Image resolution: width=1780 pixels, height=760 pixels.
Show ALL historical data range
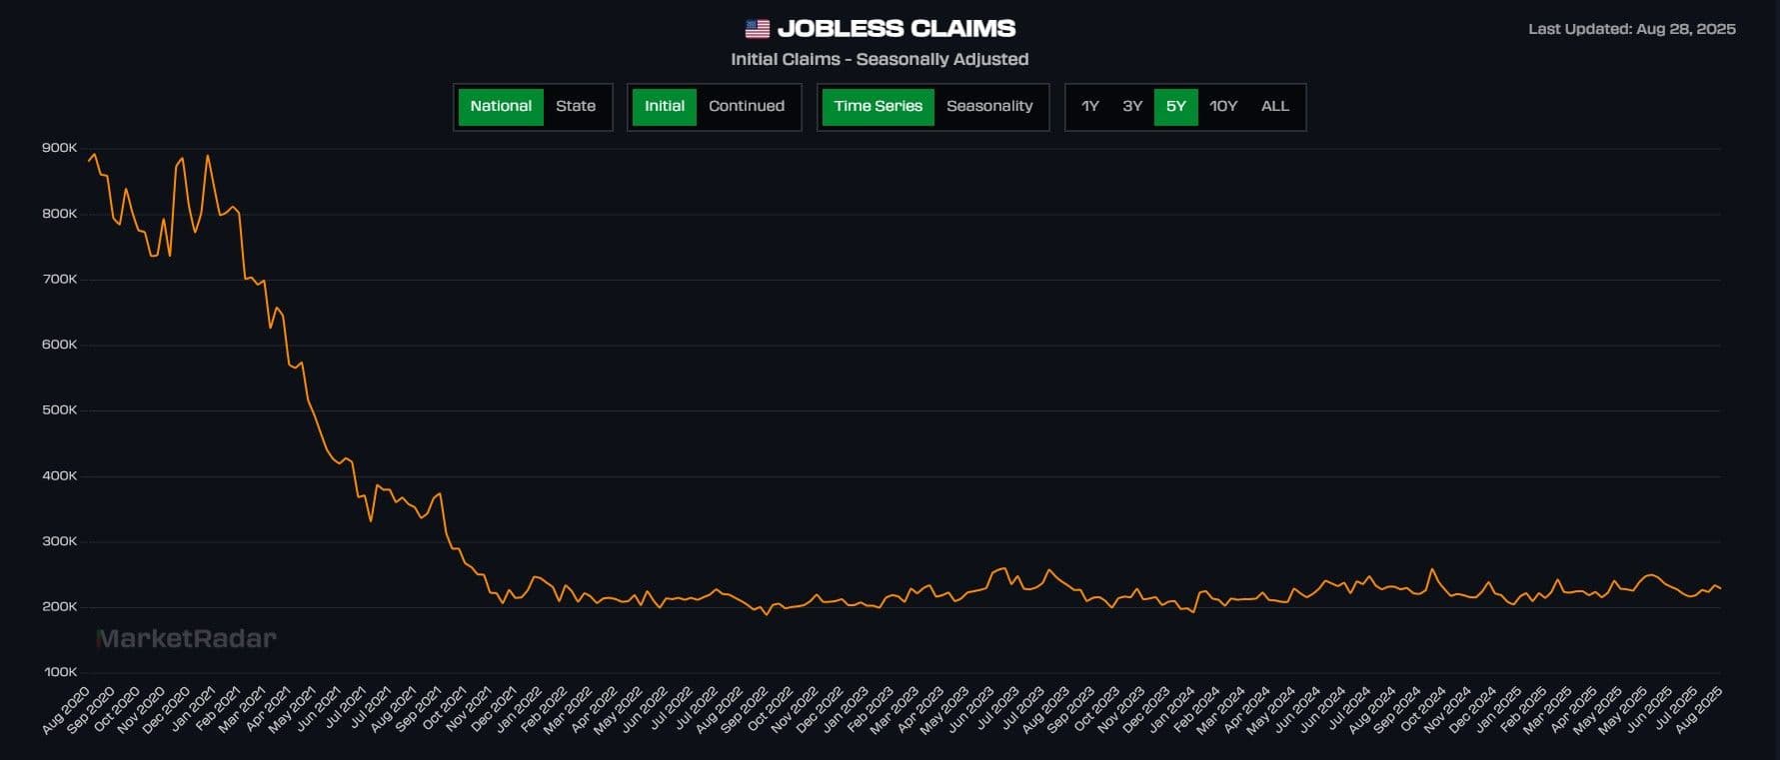pyautogui.click(x=1274, y=107)
